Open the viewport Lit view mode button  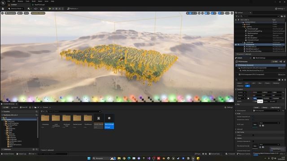[20, 13]
